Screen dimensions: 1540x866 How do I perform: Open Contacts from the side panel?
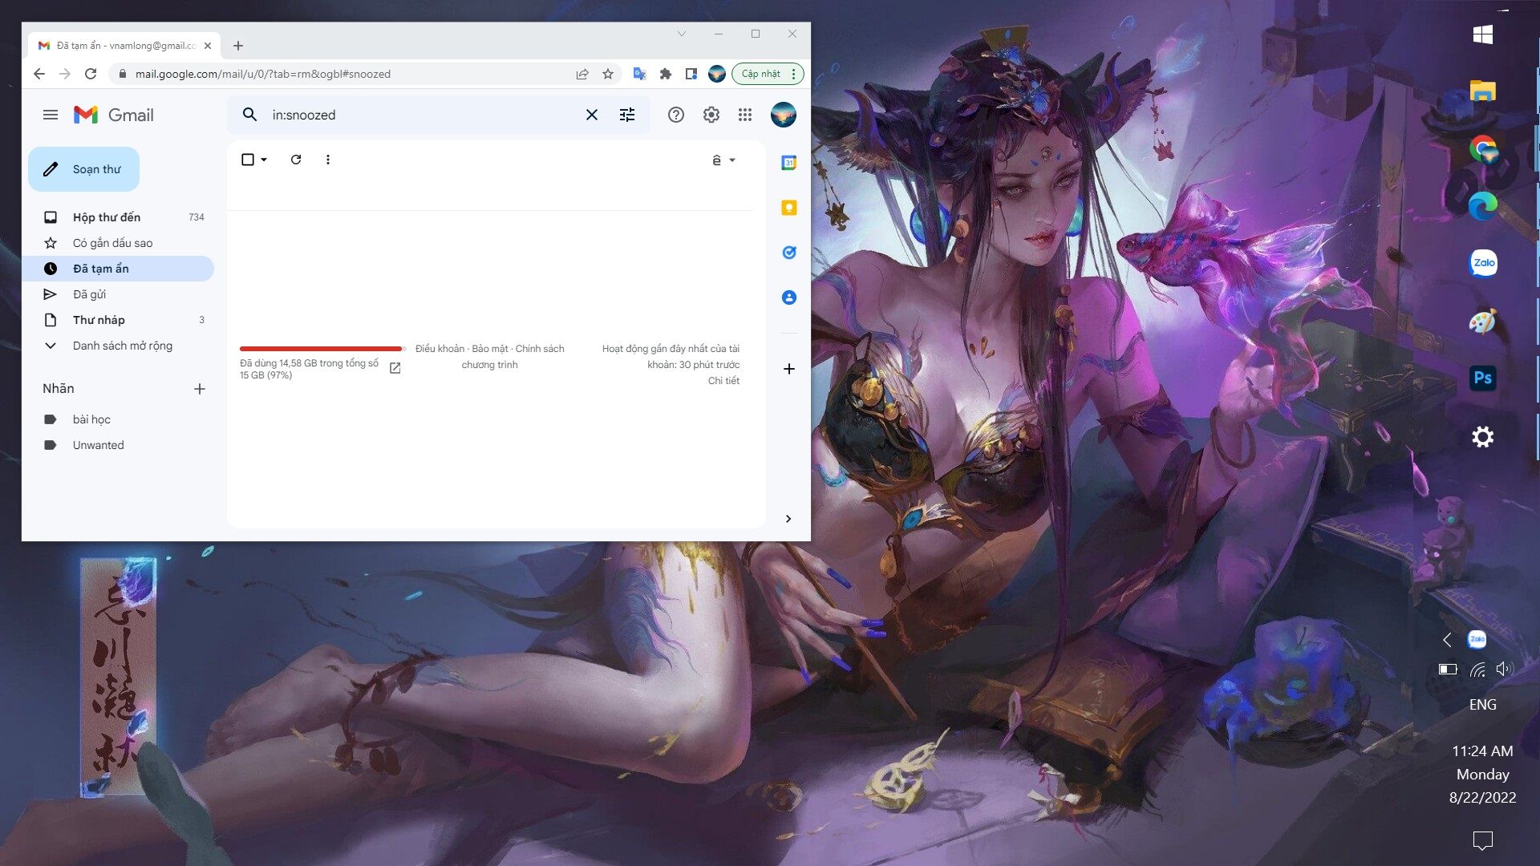pos(789,297)
